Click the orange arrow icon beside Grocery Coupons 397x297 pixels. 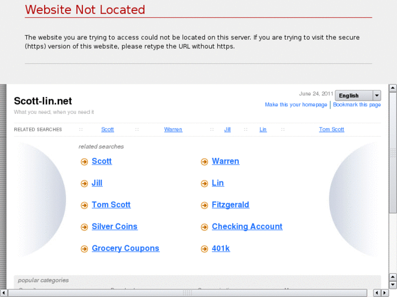84,249
